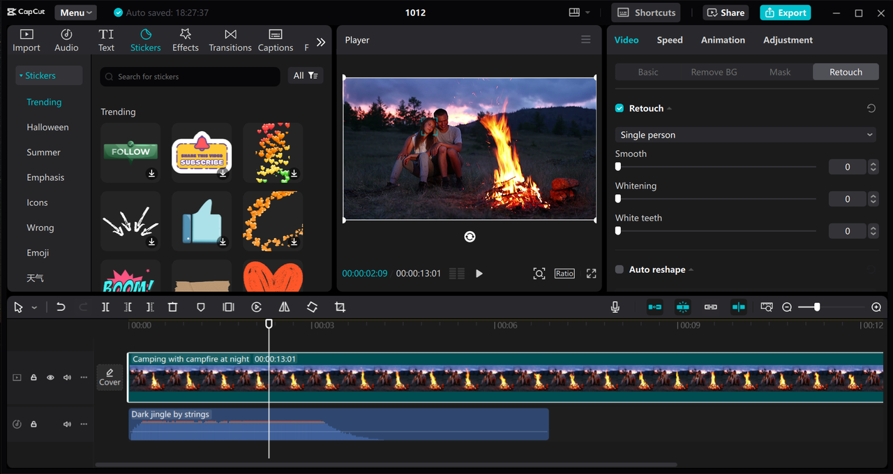Open the Transitions tab
893x474 pixels.
(230, 40)
